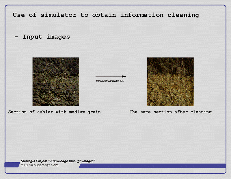Image resolution: width=231 pixels, height=179 pixels.
Task: Click the caption 'The same section after cleaning'
Action: coord(171,112)
